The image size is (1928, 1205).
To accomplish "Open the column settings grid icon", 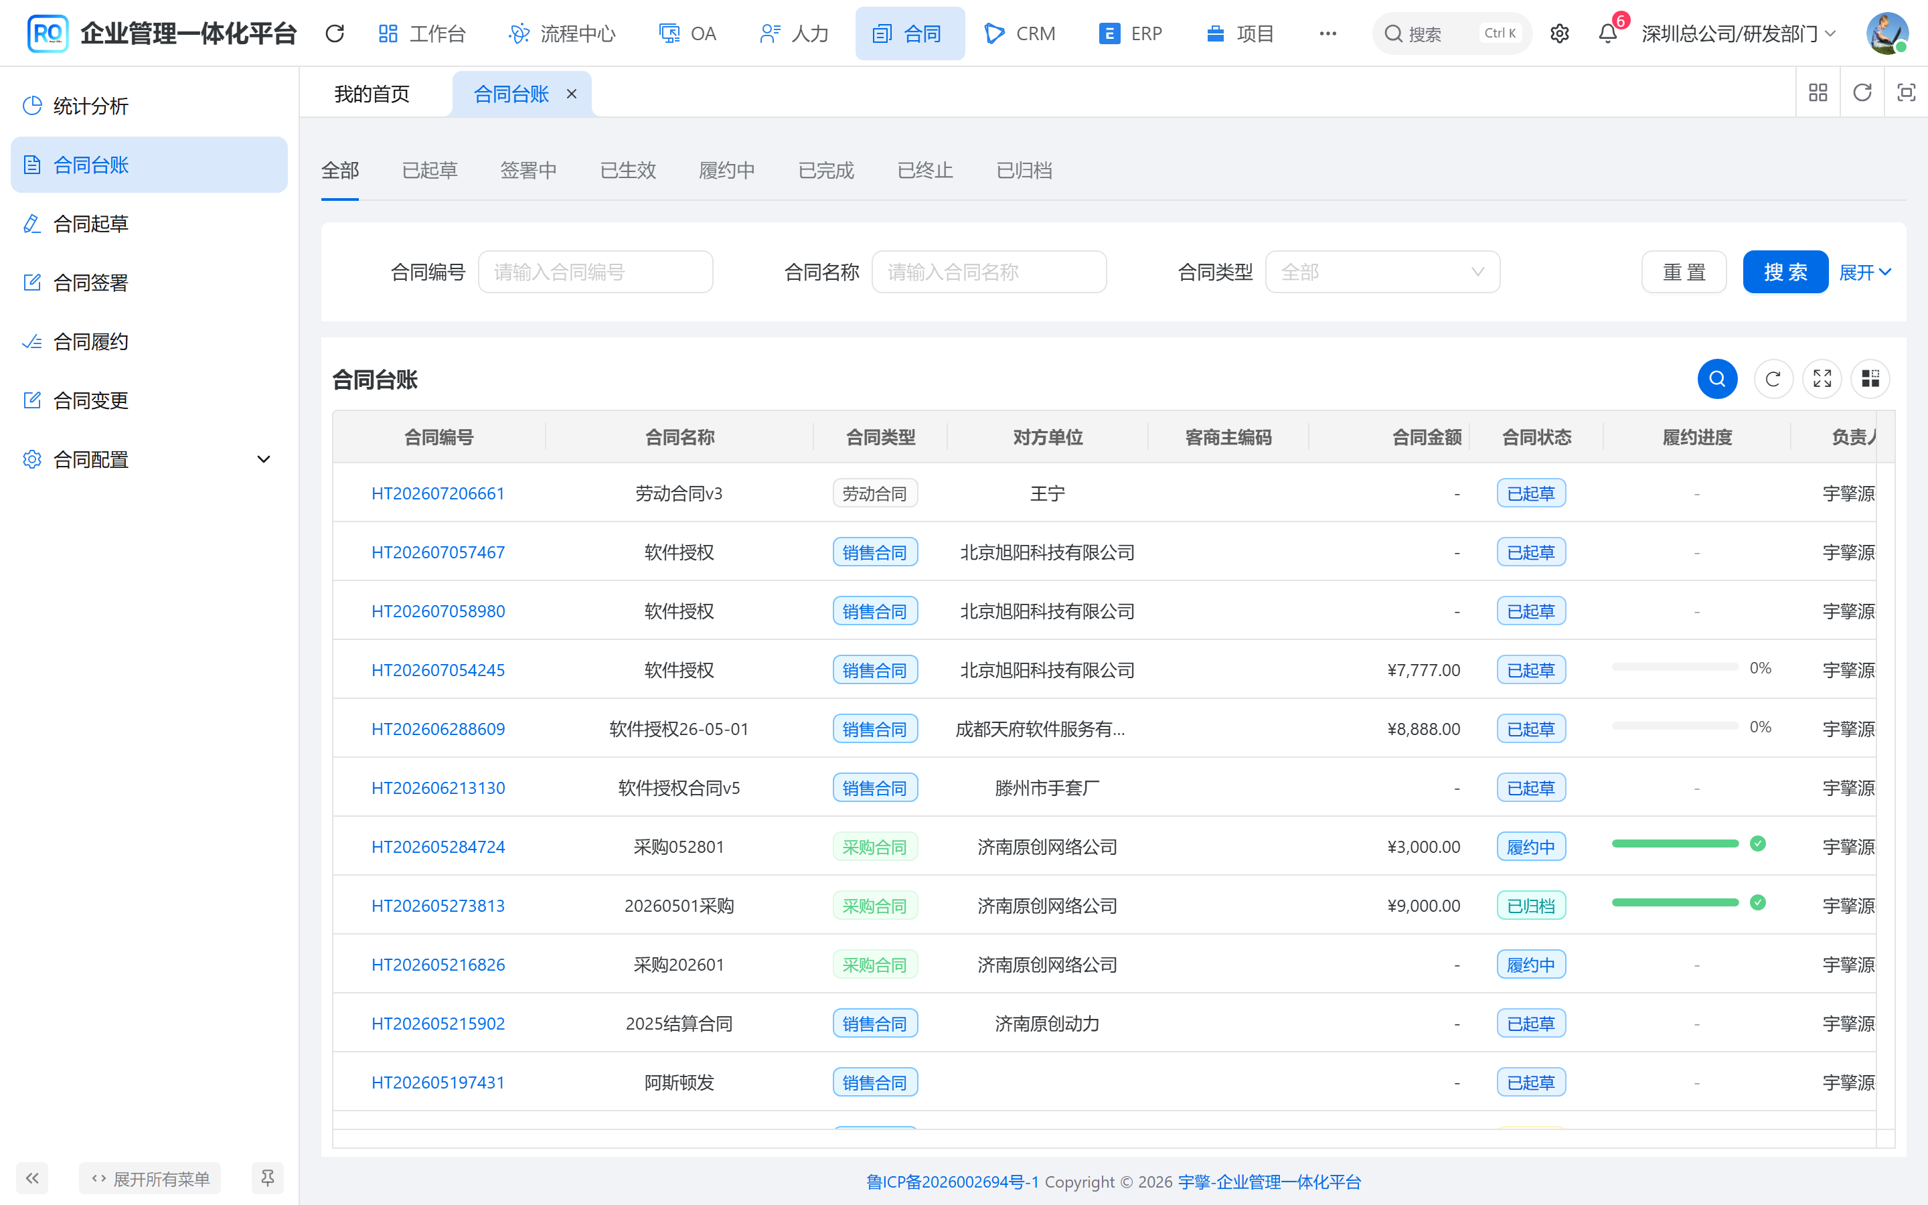I will [x=1870, y=378].
